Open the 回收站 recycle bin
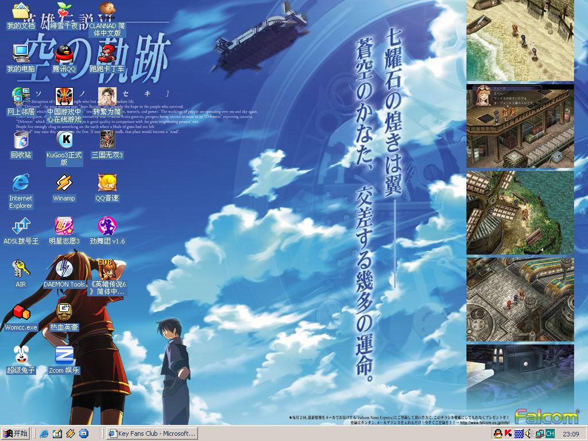 pos(21,140)
